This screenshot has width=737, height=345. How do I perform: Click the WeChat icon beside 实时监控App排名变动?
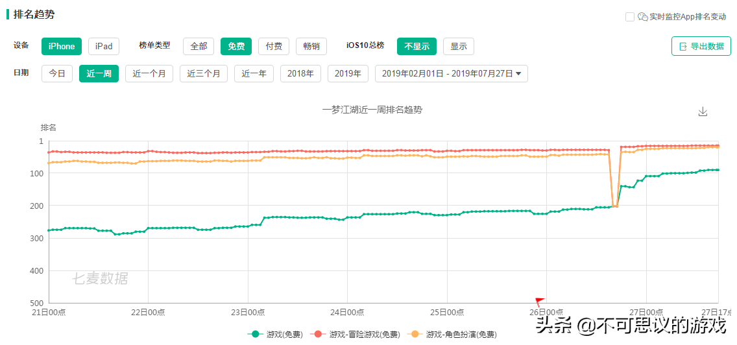[x=642, y=17]
